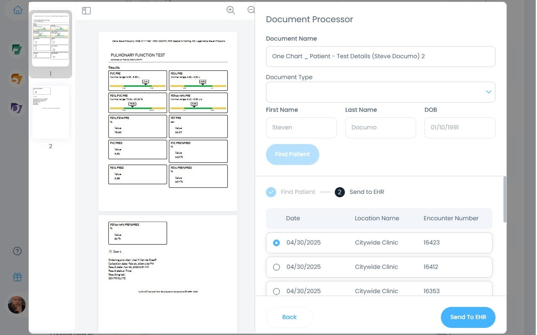Click the Send To EHR button

468,317
